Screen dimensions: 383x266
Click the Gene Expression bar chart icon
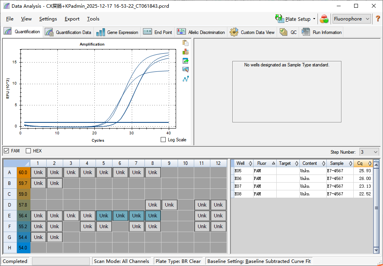tap(101, 32)
